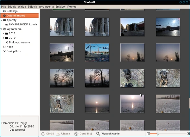Collapse the Wydarzenia tree section
Image resolution: width=190 pixels, height=137 pixels.
[x=1, y=29]
